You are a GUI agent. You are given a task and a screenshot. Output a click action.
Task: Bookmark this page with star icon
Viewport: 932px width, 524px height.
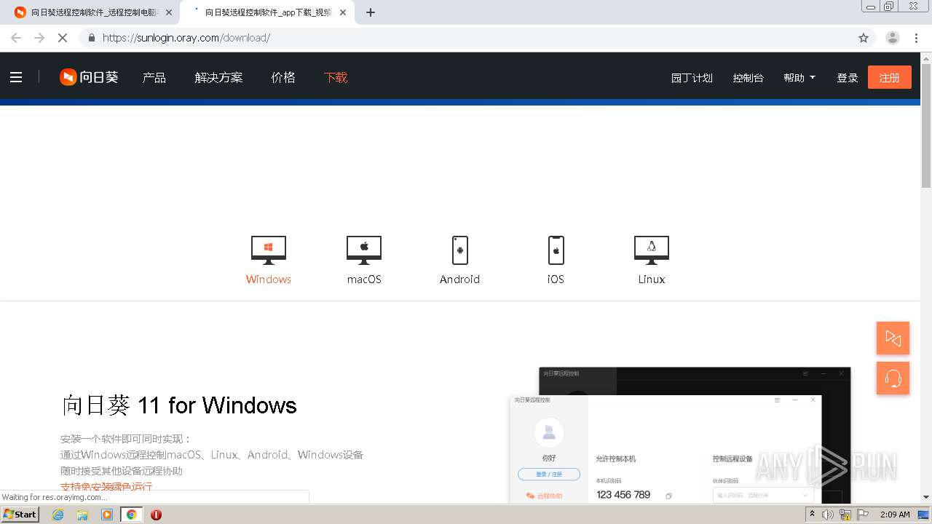coord(864,38)
